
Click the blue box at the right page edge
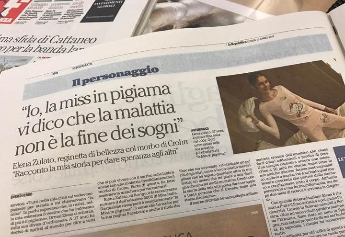pyautogui.click(x=339, y=161)
